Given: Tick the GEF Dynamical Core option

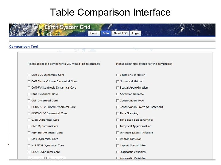Looking at the screenshot, I should point(29,101).
